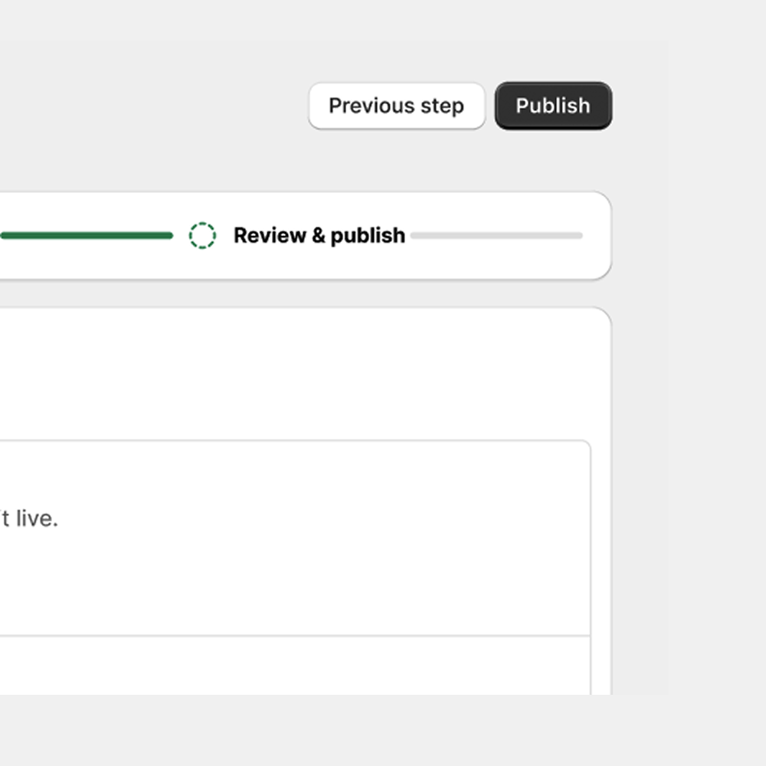Click the dashed circle step icon
Screen dimensions: 766x766
(x=202, y=235)
